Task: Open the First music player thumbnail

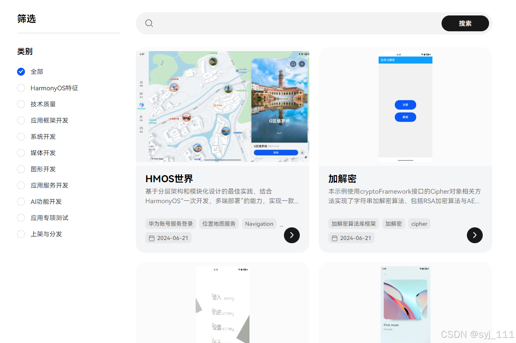Action: pyautogui.click(x=406, y=304)
